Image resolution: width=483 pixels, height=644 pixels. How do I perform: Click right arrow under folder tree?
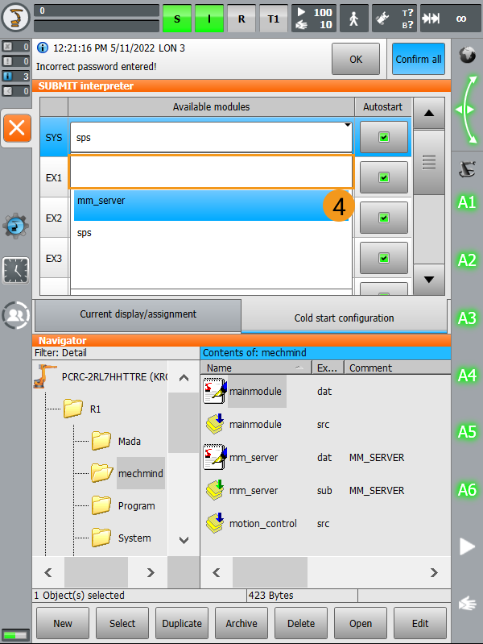click(x=151, y=572)
